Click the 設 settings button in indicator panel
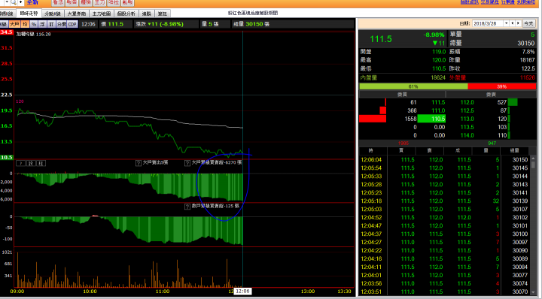The width and height of the screenshot is (542, 299). 30,163
